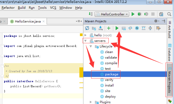This screenshot has height=104, width=174.
Task: Collapse the Lifecycle folder
Action: click(91, 46)
